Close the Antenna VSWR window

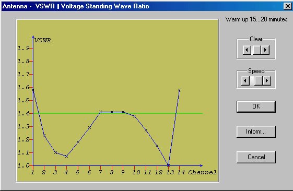pos(287,6)
